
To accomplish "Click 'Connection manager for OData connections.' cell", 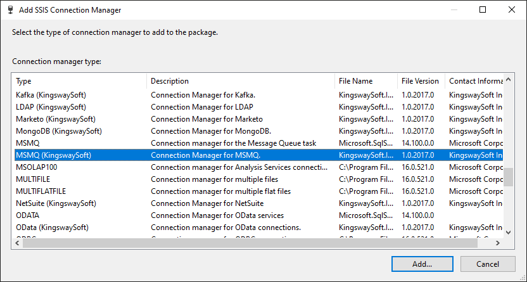I will coord(226,228).
